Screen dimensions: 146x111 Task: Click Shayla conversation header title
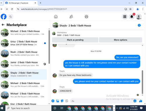point(75,25)
